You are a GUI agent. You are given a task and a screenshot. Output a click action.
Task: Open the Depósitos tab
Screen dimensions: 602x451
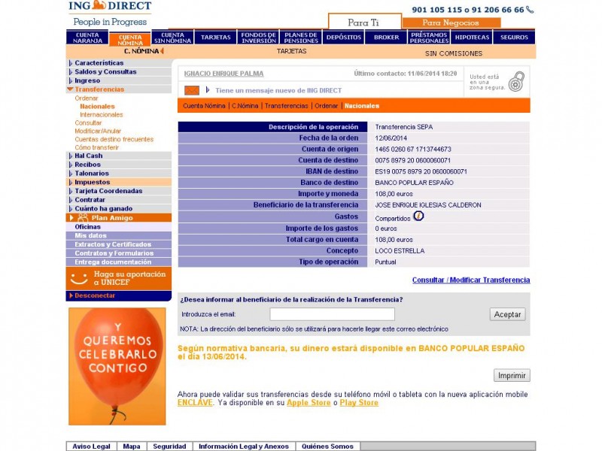click(344, 37)
